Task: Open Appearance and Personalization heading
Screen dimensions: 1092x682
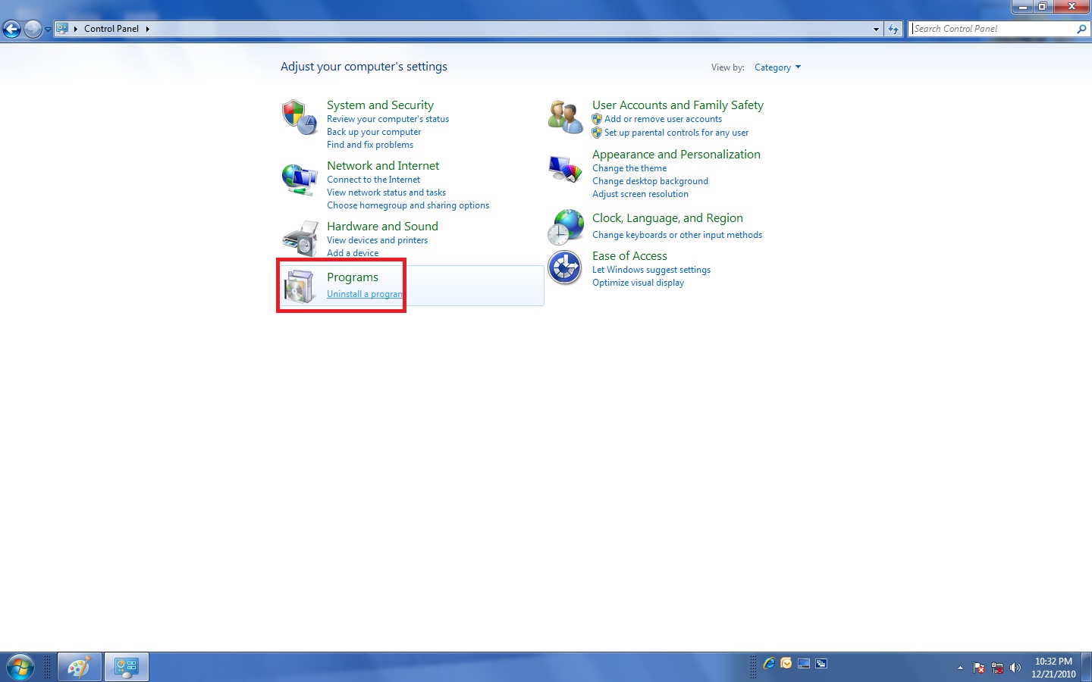Action: (x=676, y=154)
